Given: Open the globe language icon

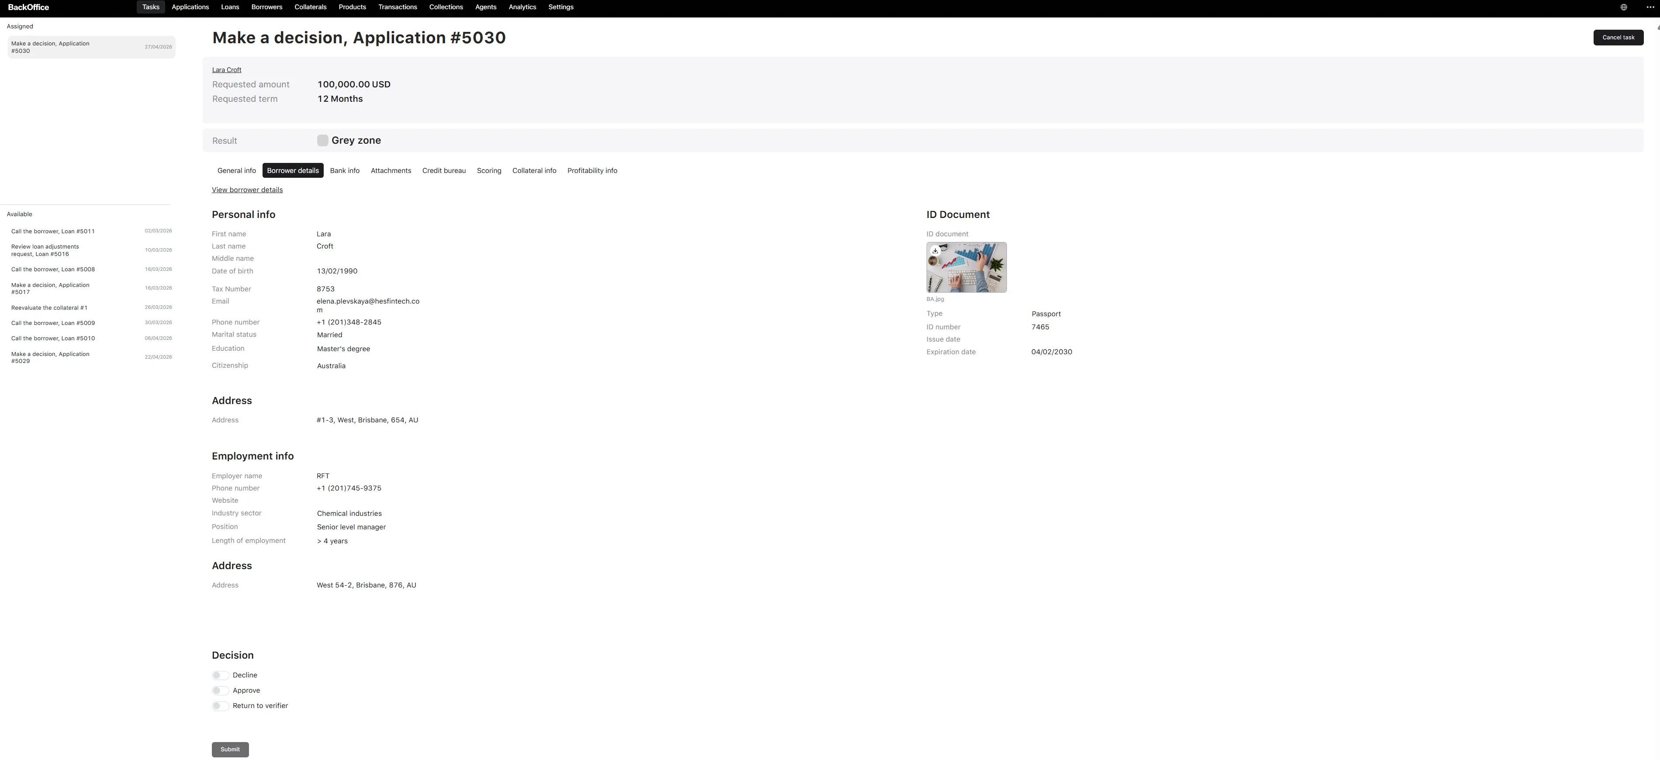Looking at the screenshot, I should [x=1624, y=7].
